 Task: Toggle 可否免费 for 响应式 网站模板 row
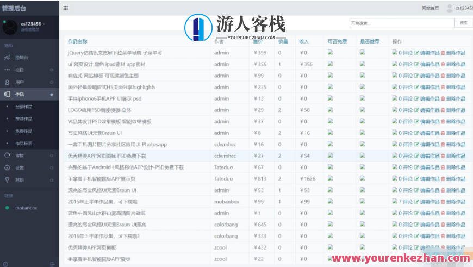[x=331, y=76]
